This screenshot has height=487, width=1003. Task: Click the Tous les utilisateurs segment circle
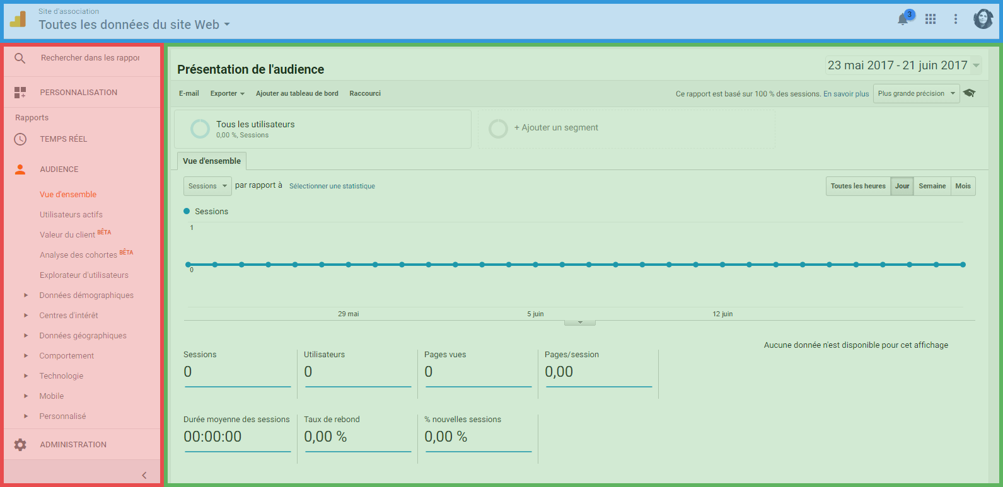point(200,129)
